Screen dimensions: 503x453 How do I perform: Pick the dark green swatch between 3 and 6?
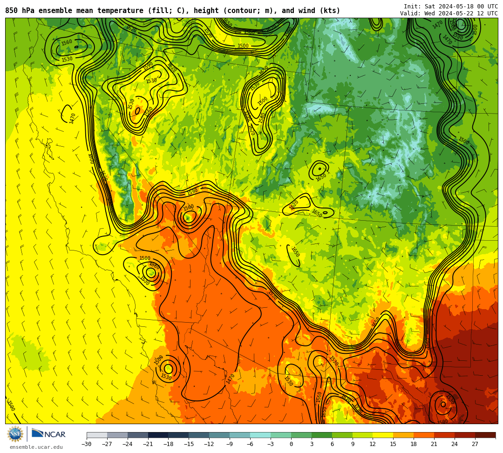[322, 435]
